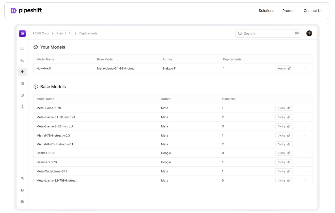Image resolution: width=335 pixels, height=213 pixels.
Task: Click the card-shaped sidebar icon
Action: click(x=22, y=60)
